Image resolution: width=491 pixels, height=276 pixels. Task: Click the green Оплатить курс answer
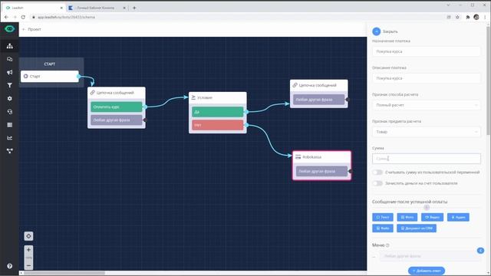coord(117,107)
